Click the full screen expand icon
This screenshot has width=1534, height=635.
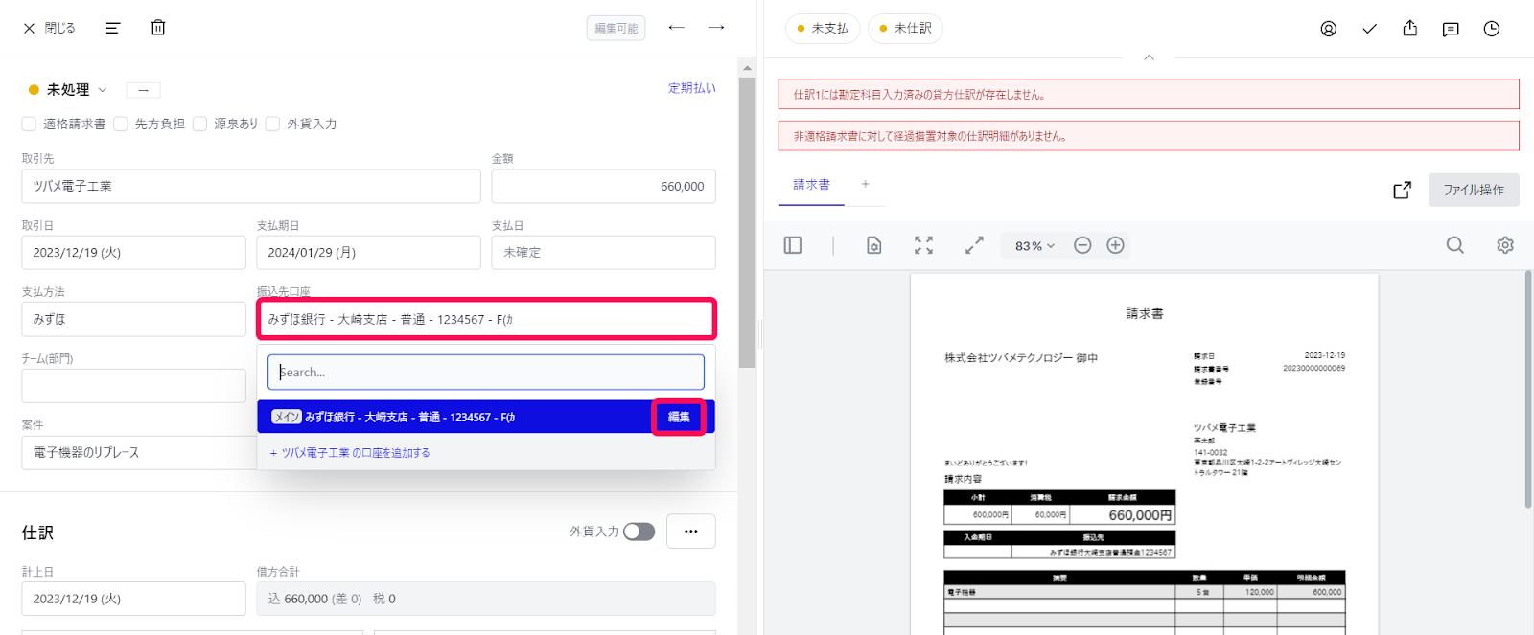pos(974,245)
